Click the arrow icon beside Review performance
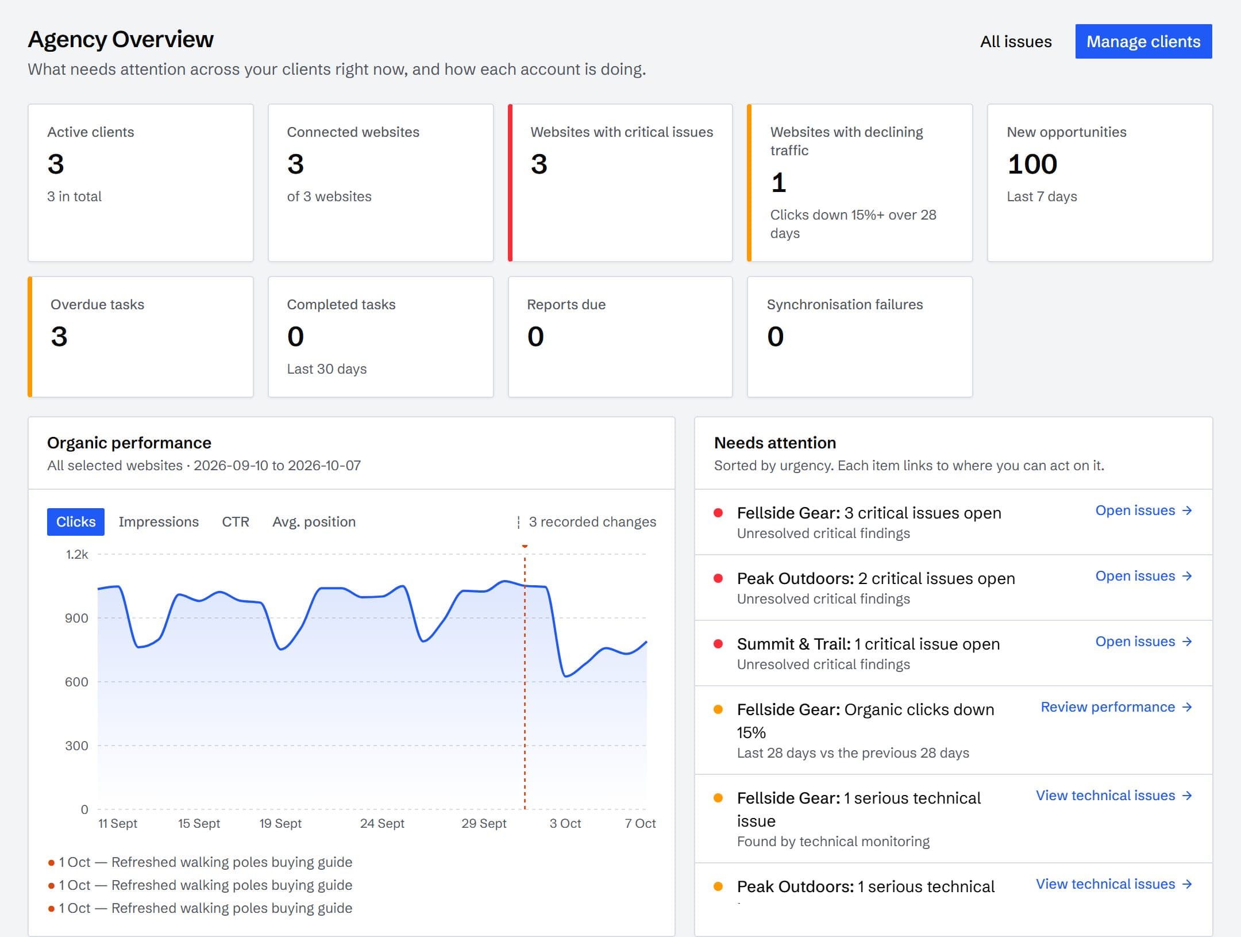 [x=1187, y=707]
